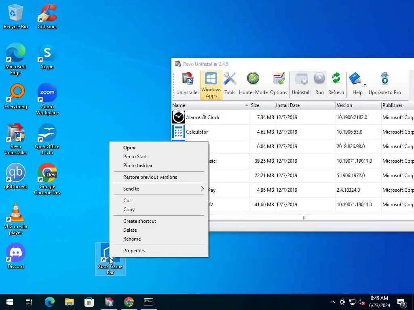414x310 pixels.
Task: Select the Discord desktop icon
Action: 16,256
